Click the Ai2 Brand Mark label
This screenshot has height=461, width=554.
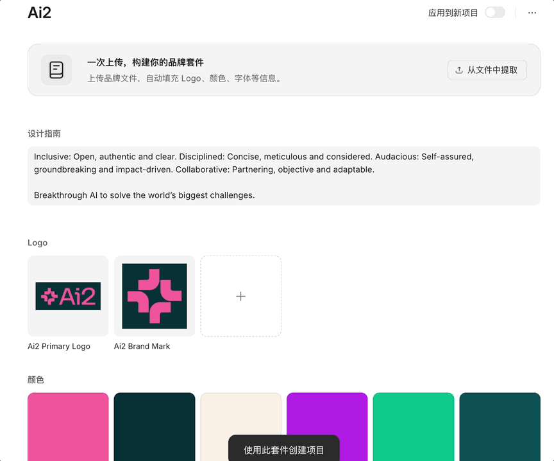pyautogui.click(x=142, y=346)
